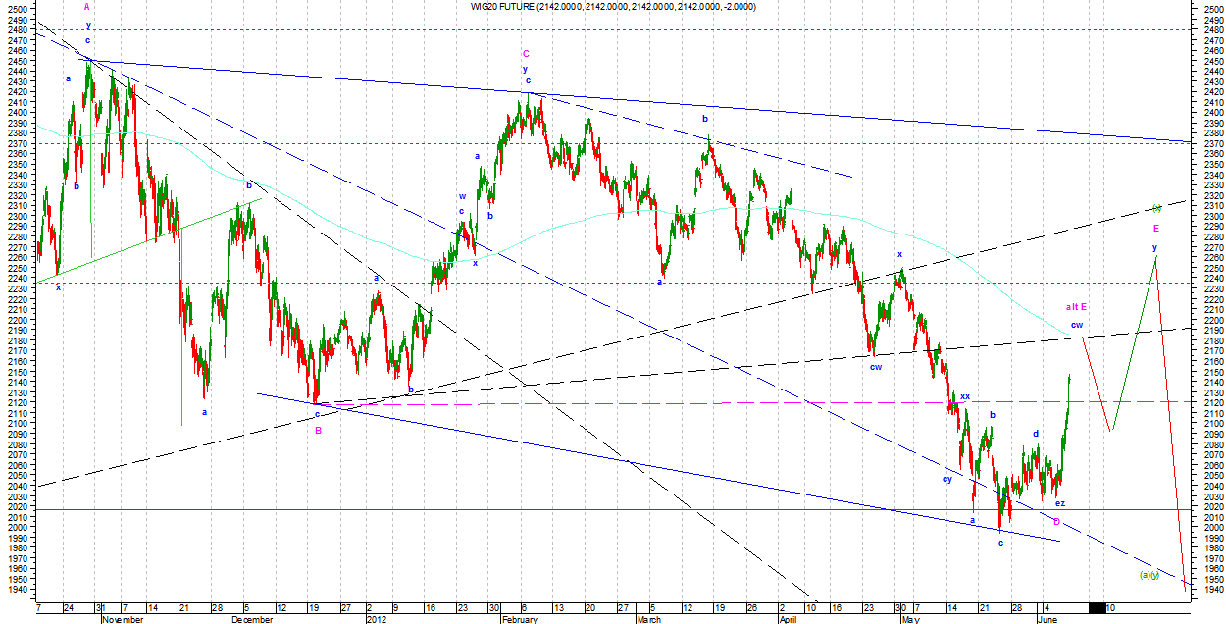Select the magenta 'A' label at top left
Viewport: 1226px width, 624px height.
[87, 7]
